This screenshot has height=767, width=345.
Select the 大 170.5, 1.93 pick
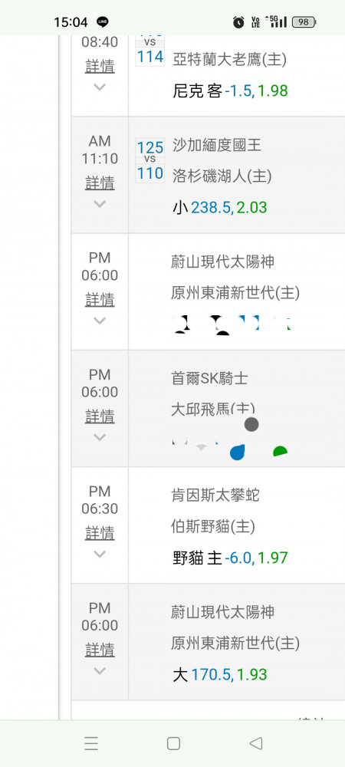pyautogui.click(x=220, y=675)
